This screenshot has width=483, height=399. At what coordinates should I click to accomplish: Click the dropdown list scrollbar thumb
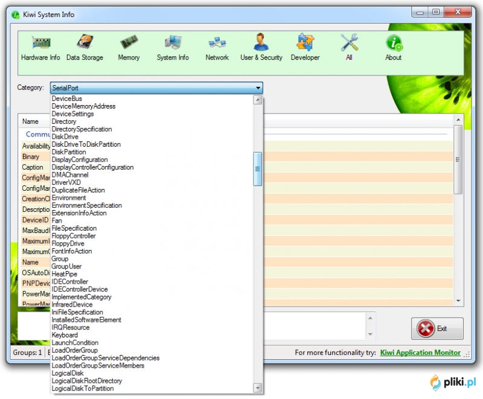click(x=258, y=169)
